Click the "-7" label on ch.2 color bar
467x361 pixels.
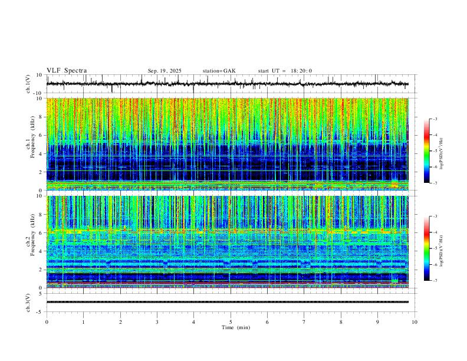435,281
